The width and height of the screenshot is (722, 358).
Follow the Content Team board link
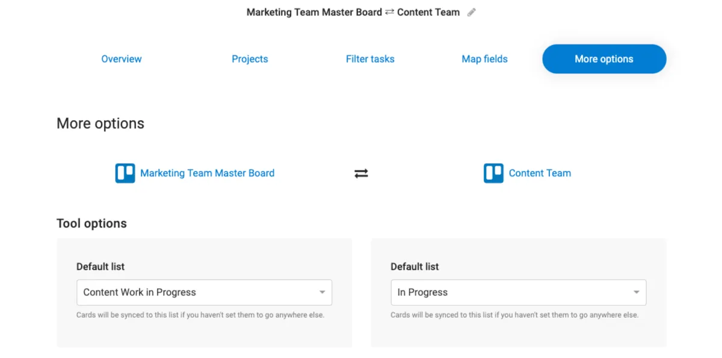coord(540,173)
